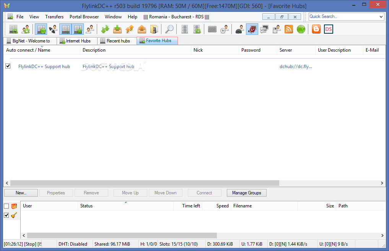Viewport: 389px width, 251px height.
Task: Open Finished Uploads orange-arrow tray icon
Action: pos(142,29)
